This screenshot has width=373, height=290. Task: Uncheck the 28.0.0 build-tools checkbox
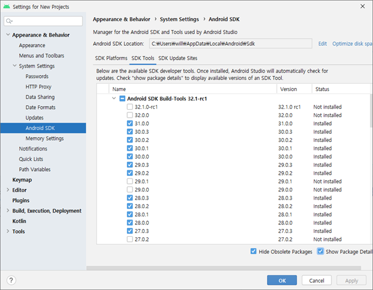pyautogui.click(x=129, y=222)
